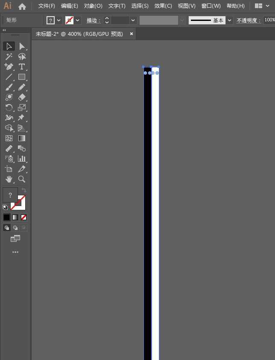
Task: Select the Eyedropper tool
Action: point(9,148)
